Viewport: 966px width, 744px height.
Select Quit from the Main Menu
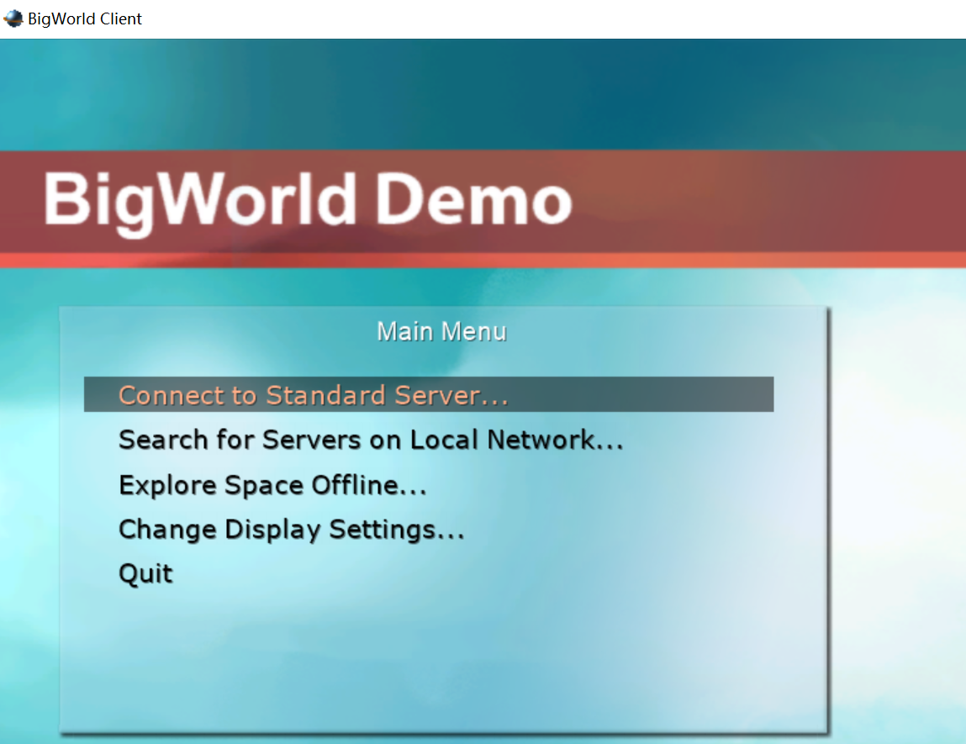[145, 574]
